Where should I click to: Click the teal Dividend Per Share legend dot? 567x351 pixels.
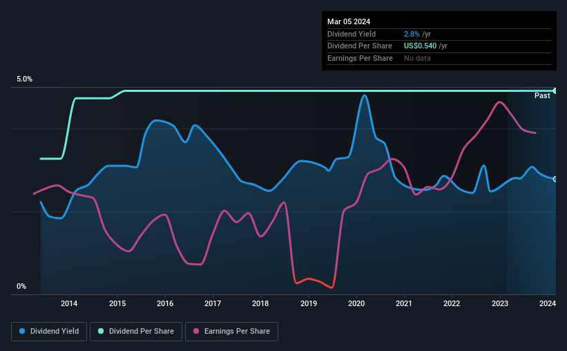click(101, 331)
